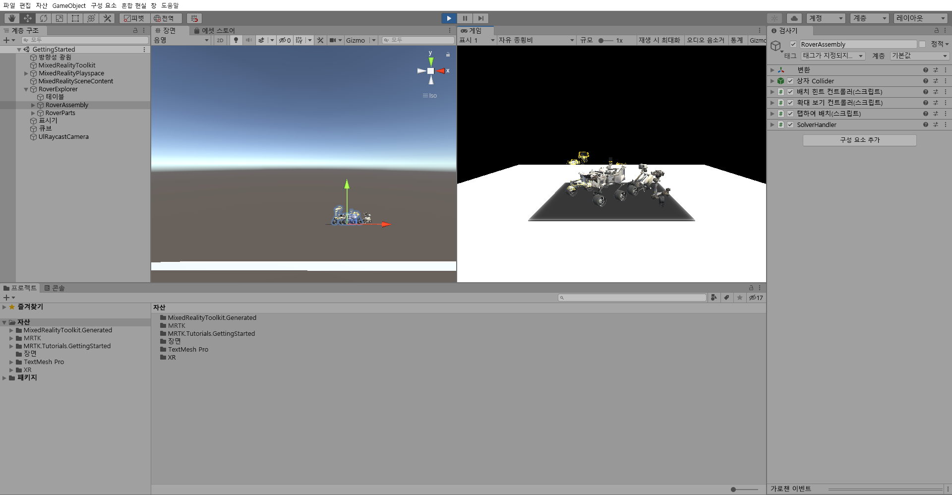
Task: Select the Hand tool
Action: tap(12, 18)
